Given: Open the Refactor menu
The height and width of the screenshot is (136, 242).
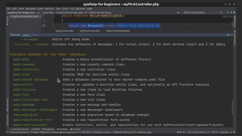Looking at the screenshot, I should click(50, 9).
